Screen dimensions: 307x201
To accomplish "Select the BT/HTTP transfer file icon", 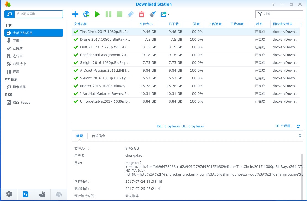I will [26, 194].
